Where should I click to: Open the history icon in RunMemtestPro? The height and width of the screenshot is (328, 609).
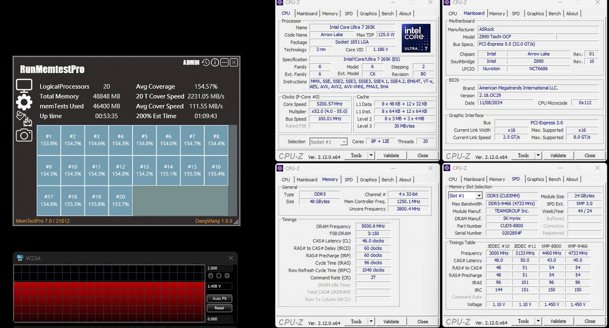coord(206,63)
